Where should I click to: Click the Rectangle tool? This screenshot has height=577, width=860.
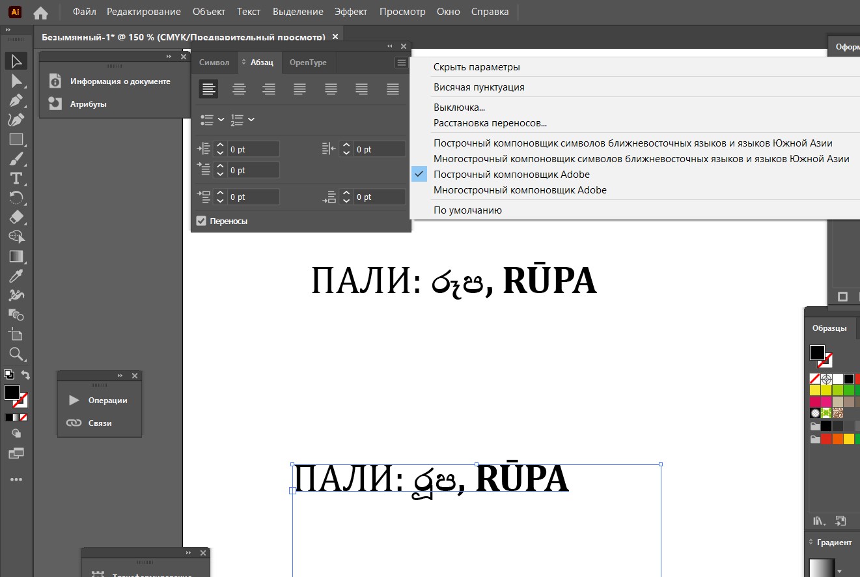pyautogui.click(x=16, y=139)
